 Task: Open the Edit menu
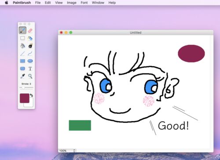click(x=48, y=3)
